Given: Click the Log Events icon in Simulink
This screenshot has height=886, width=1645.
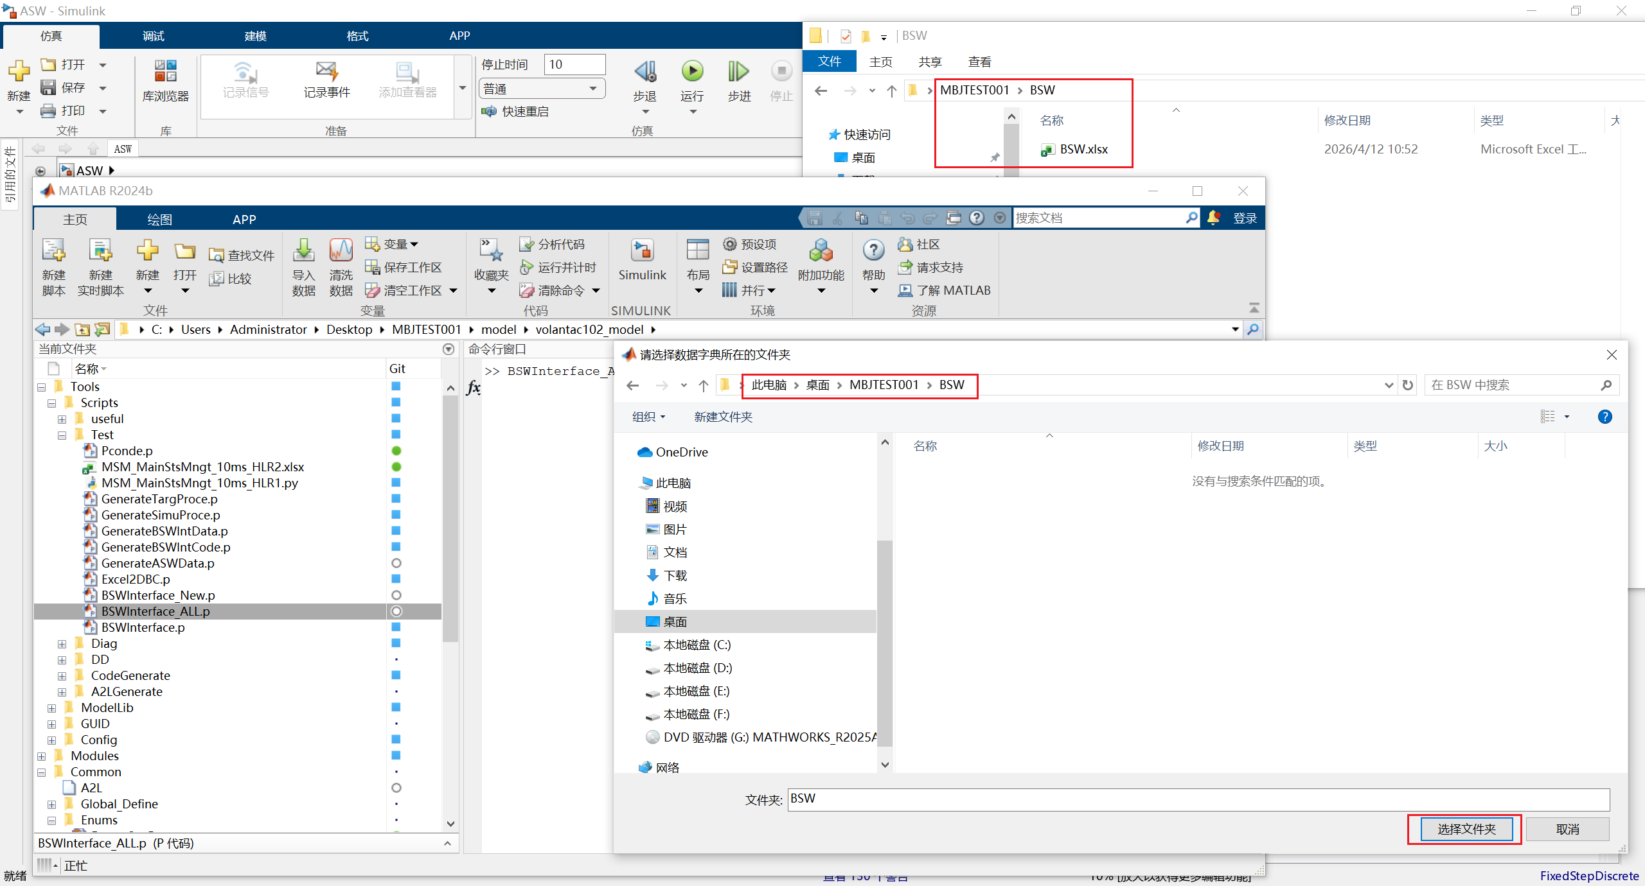Looking at the screenshot, I should click(326, 71).
